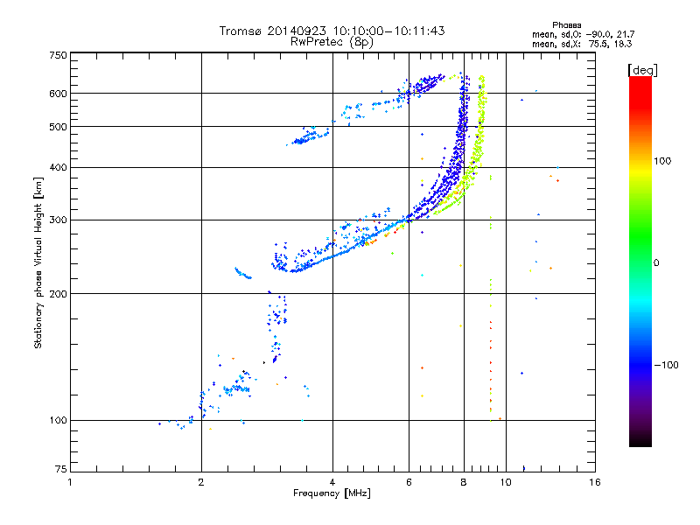Click the y-axis tick label '400'
Screen dimensions: 700x525
[x=58, y=168]
